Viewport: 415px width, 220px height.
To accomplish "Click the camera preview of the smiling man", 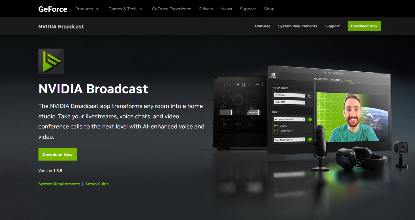I will click(x=352, y=117).
